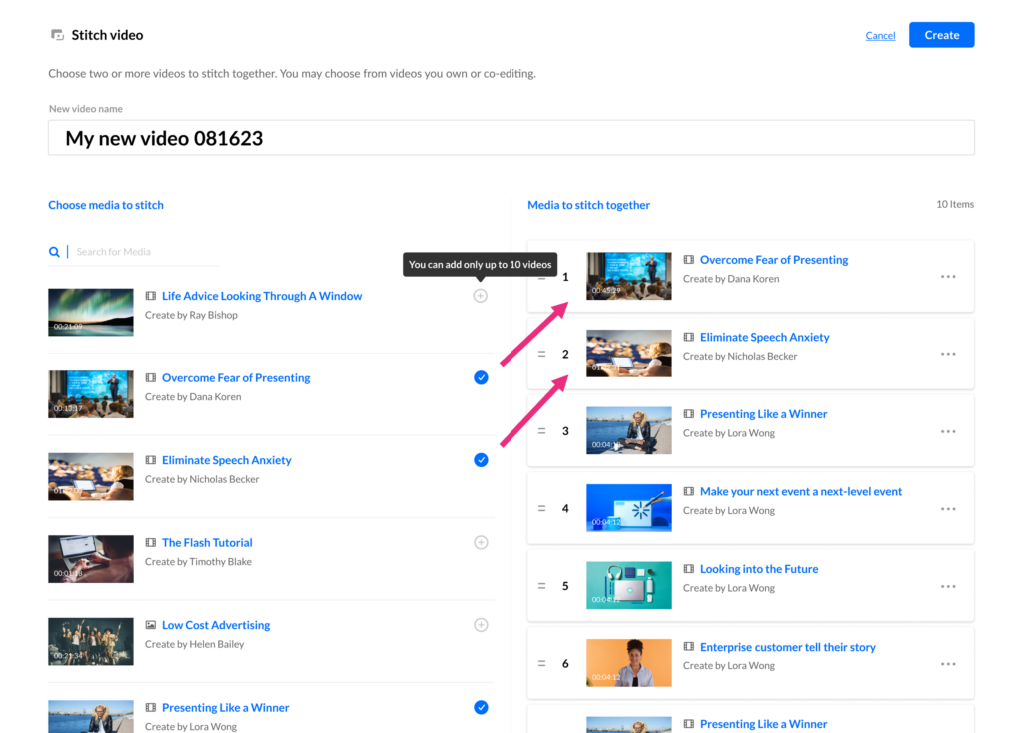Open more menu for Make your next event
The height and width of the screenshot is (733, 1023).
tap(948, 508)
